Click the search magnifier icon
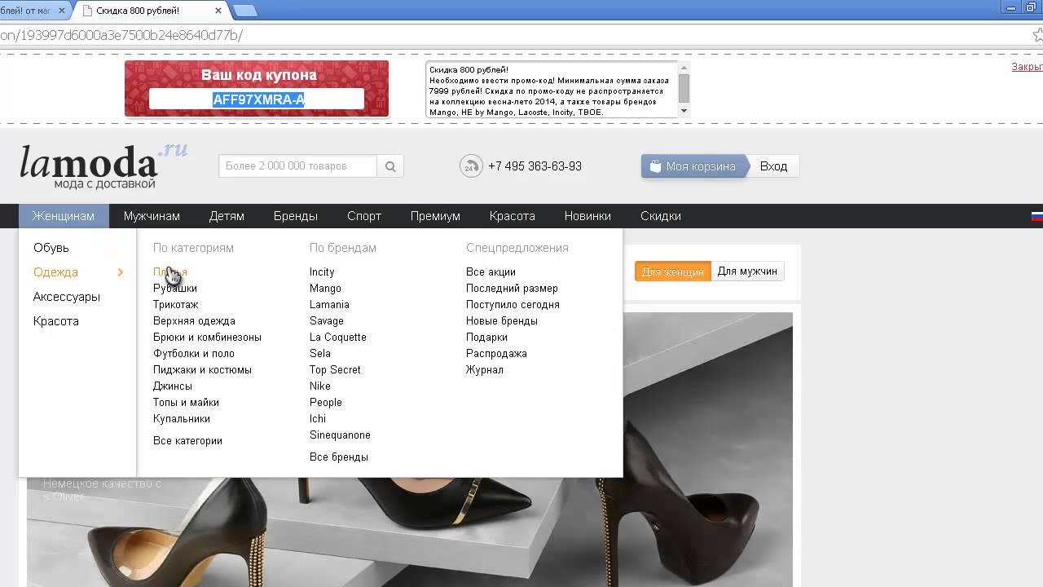The image size is (1043, 587). click(x=390, y=166)
